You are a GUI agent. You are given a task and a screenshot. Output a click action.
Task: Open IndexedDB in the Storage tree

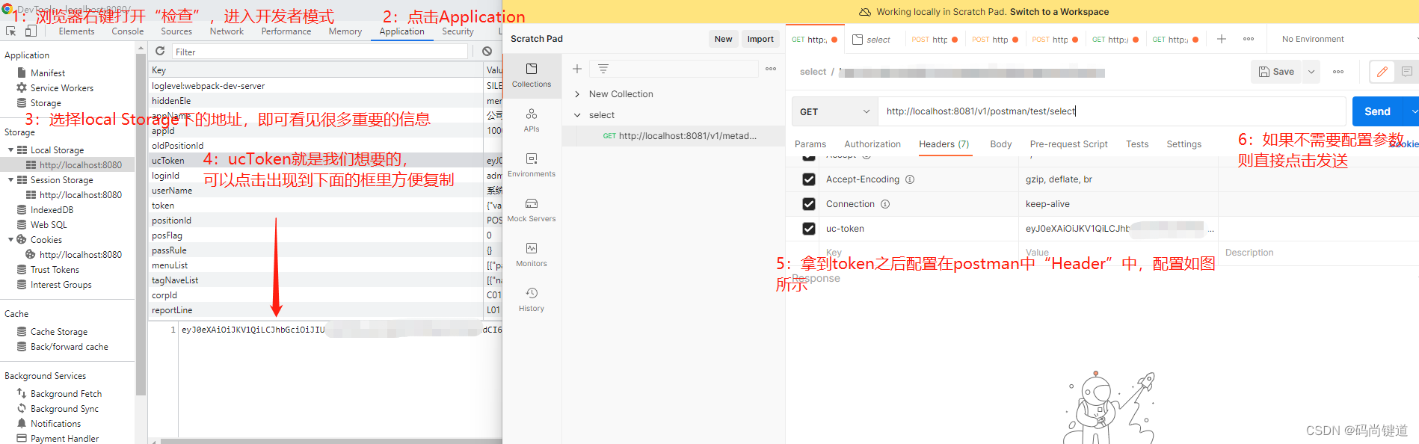pos(52,210)
